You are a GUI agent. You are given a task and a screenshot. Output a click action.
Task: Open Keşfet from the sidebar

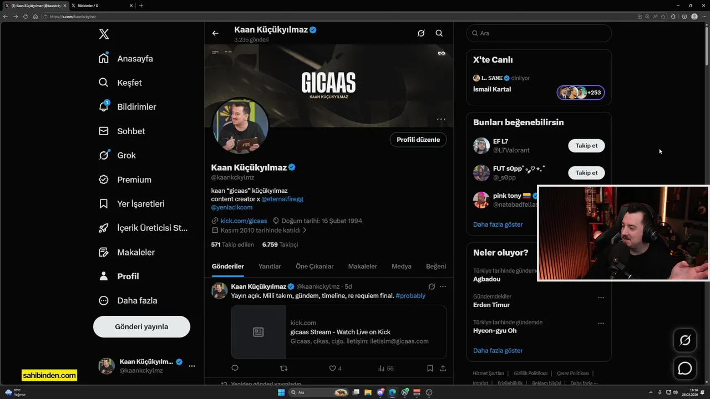tap(121, 83)
